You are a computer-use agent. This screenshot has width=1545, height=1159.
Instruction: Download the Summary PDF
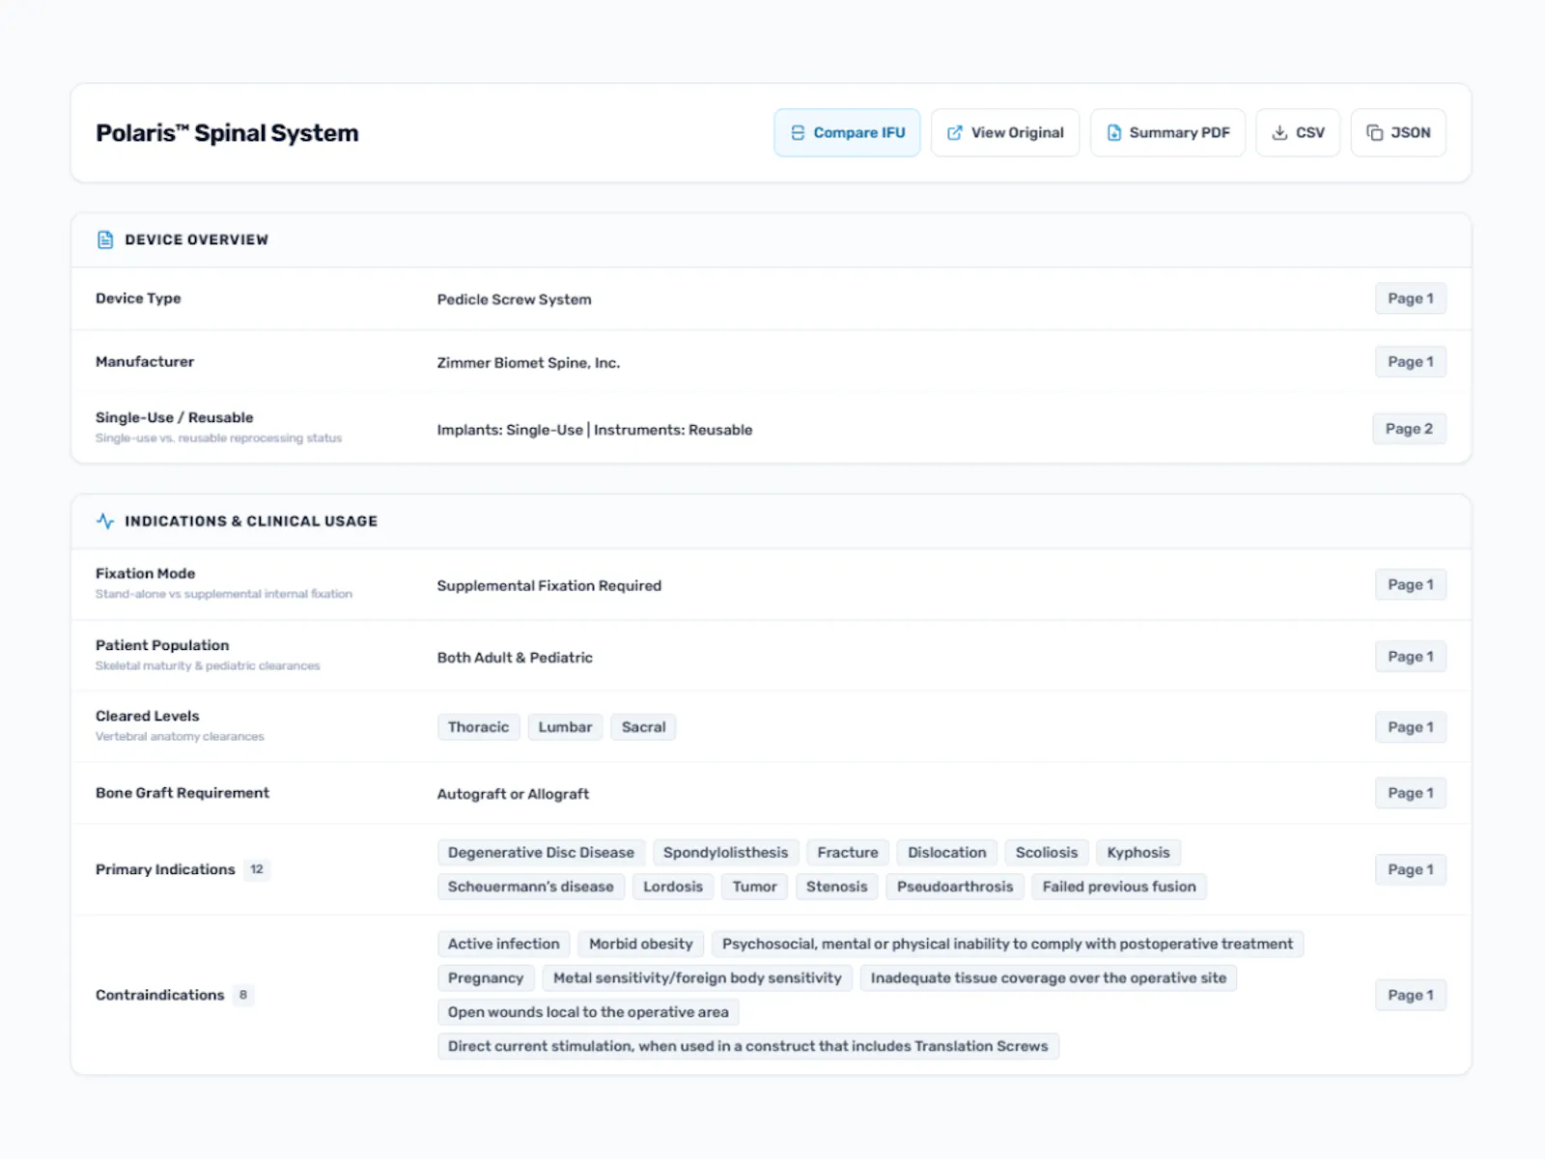coord(1167,132)
